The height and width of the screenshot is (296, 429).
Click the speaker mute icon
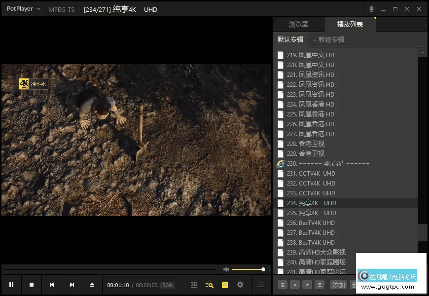pos(226,269)
